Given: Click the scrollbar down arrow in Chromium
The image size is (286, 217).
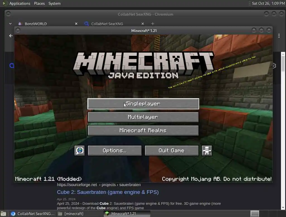Looking at the screenshot, I should tap(283, 208).
